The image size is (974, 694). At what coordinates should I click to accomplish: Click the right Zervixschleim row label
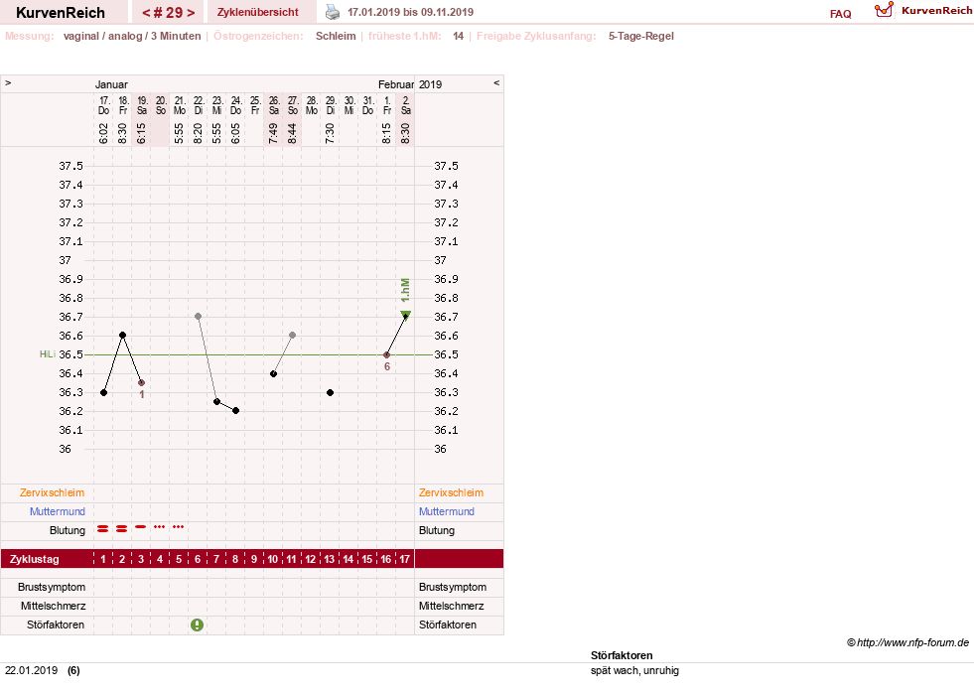pyautogui.click(x=451, y=492)
